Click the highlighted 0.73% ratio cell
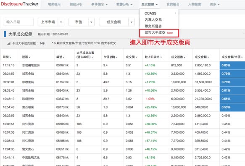 232,82
